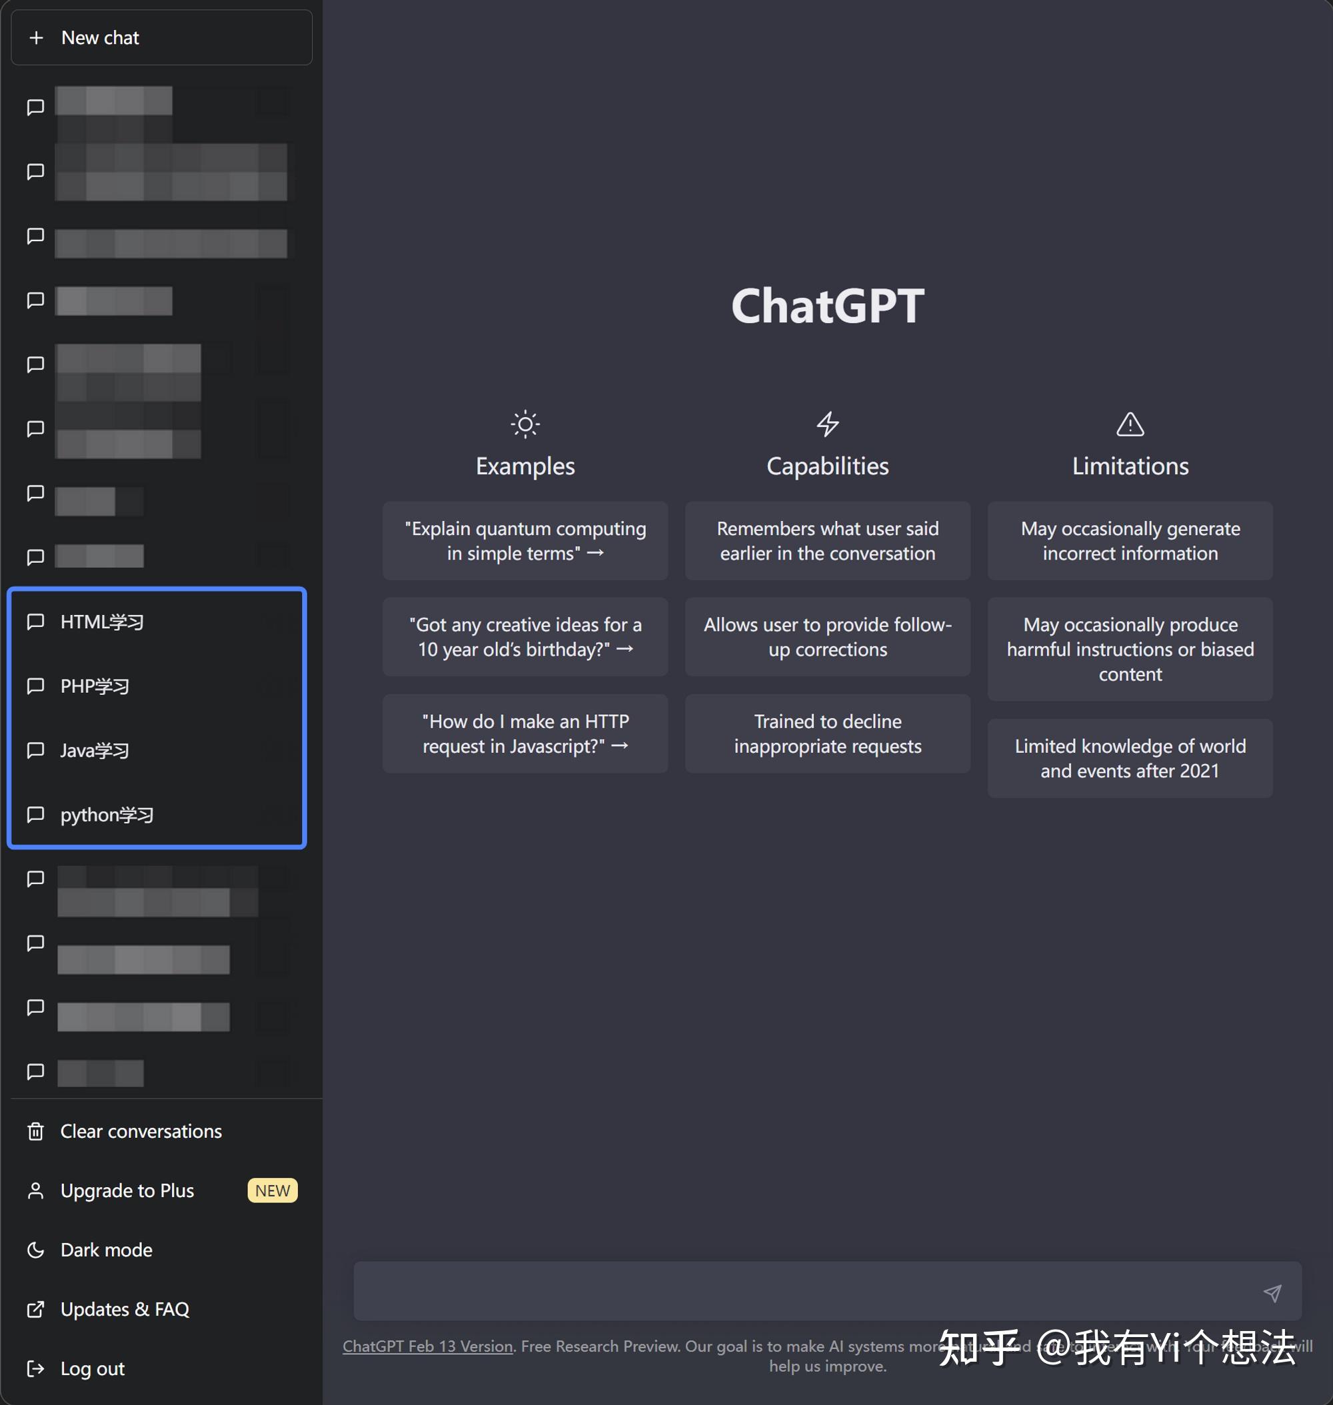Choose the "Explain quantum computing" example prompt
This screenshot has height=1405, width=1333.
tap(525, 541)
